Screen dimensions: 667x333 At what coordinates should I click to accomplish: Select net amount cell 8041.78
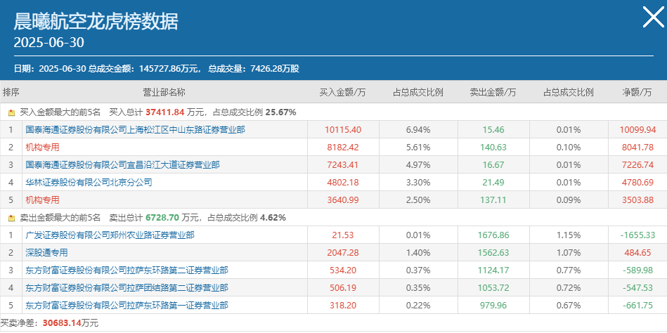pyautogui.click(x=637, y=148)
